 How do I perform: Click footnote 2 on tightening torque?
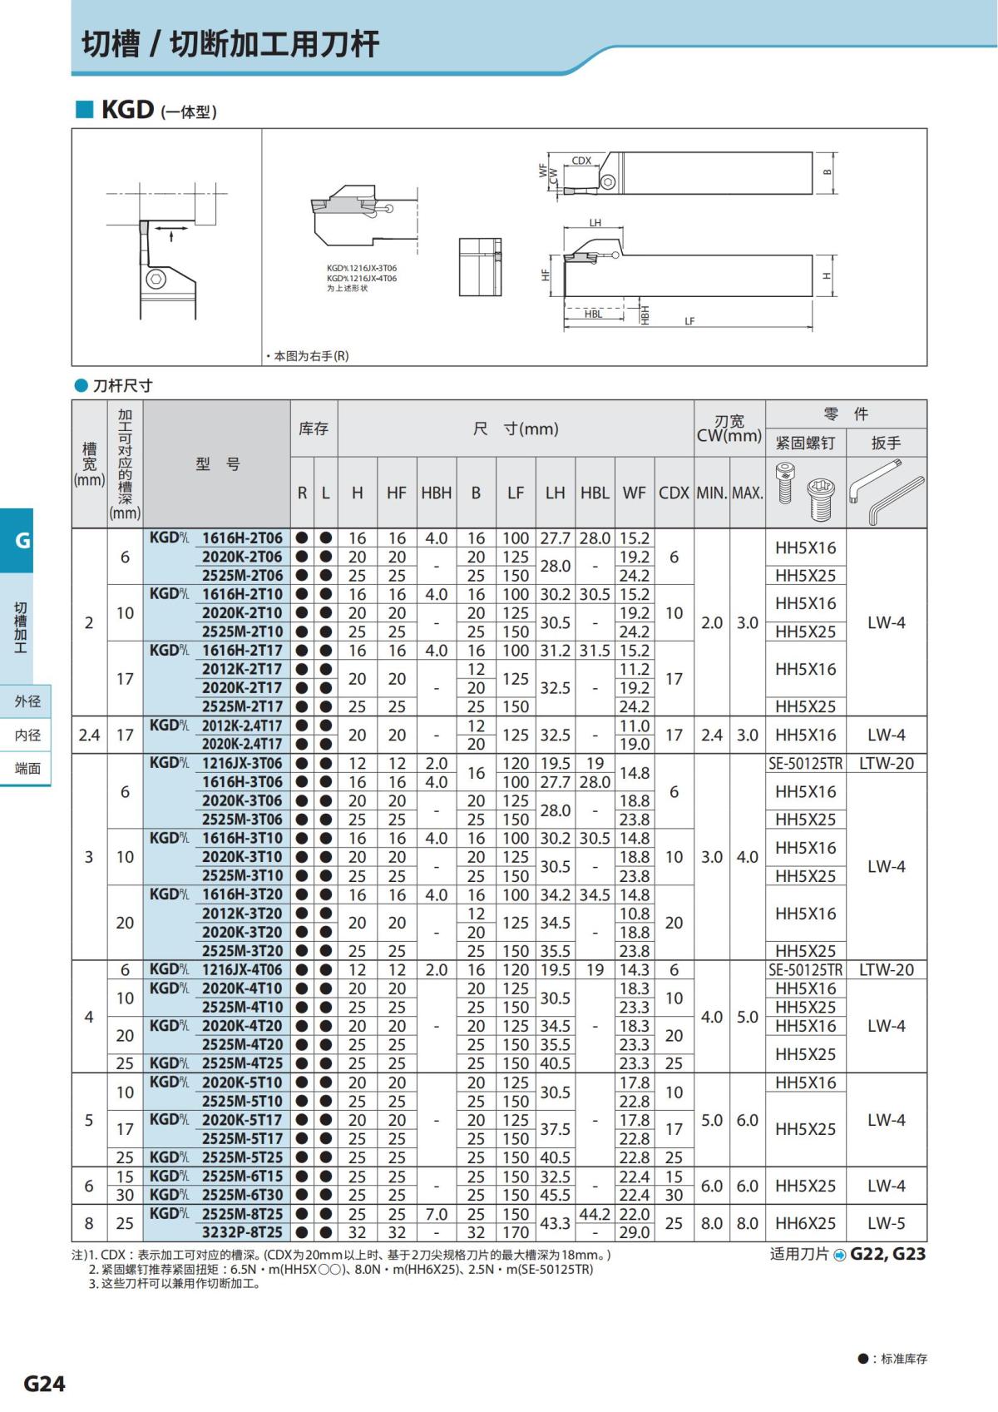point(341,1269)
